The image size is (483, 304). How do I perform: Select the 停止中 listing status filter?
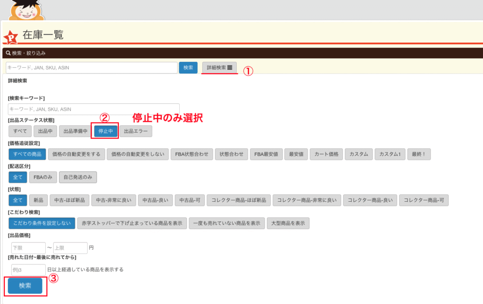[x=105, y=131]
